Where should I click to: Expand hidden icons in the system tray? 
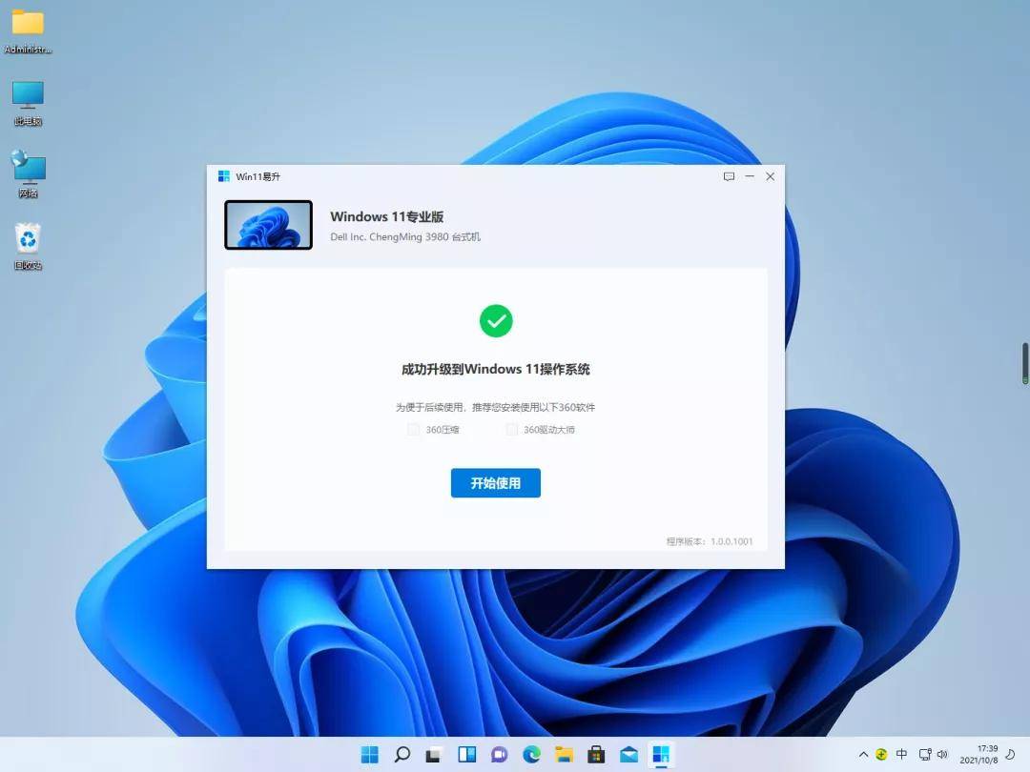[x=863, y=754]
